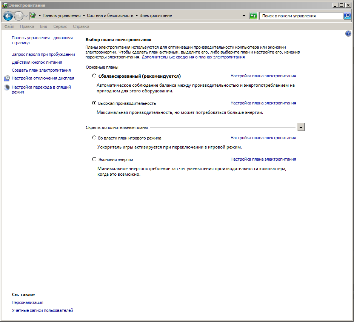354x322 pixels.
Task: Click the display-off icon in the sidebar
Action: (x=7, y=78)
